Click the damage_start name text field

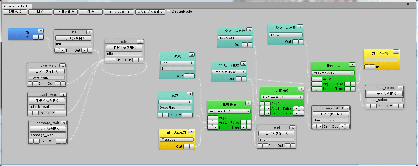click(x=331, y=120)
